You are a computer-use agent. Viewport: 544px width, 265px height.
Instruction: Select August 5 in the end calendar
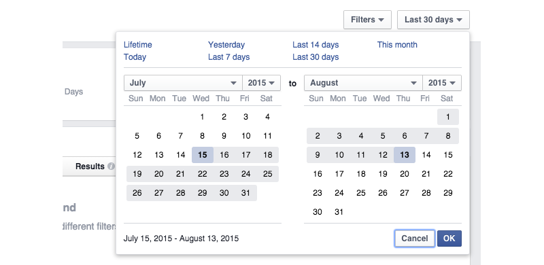(383, 136)
